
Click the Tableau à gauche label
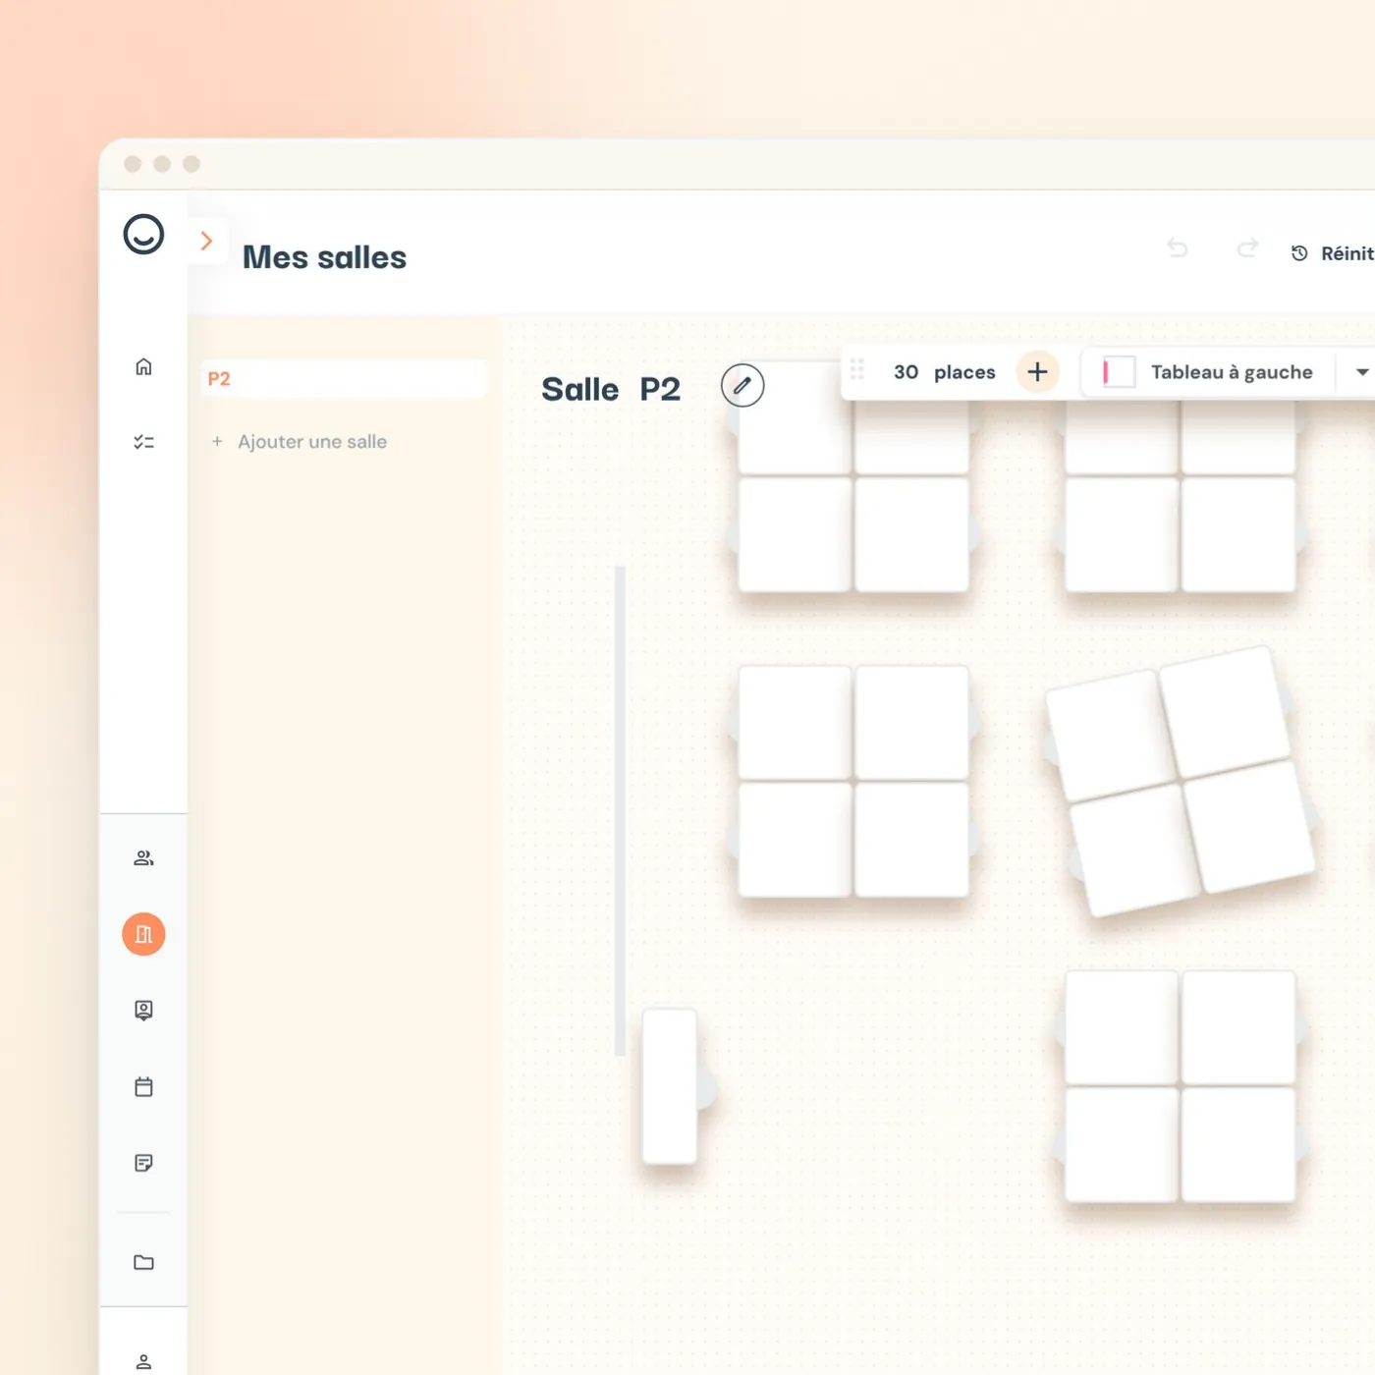pyautogui.click(x=1232, y=372)
